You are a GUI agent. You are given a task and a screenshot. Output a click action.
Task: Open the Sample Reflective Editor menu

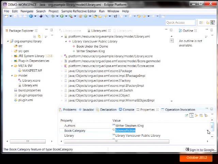(x=79, y=11)
